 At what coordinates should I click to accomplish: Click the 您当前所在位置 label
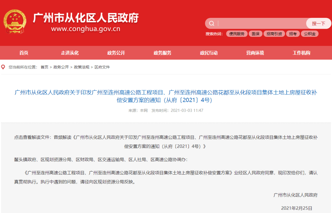pos(23,67)
